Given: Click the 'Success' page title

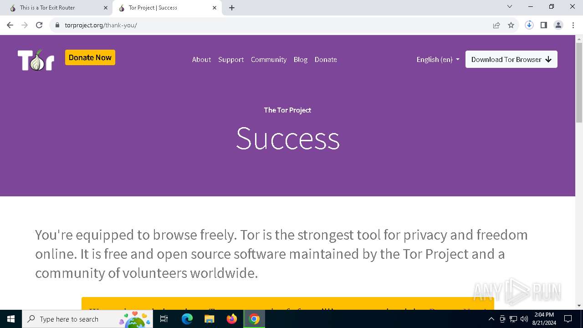Looking at the screenshot, I should point(287,138).
